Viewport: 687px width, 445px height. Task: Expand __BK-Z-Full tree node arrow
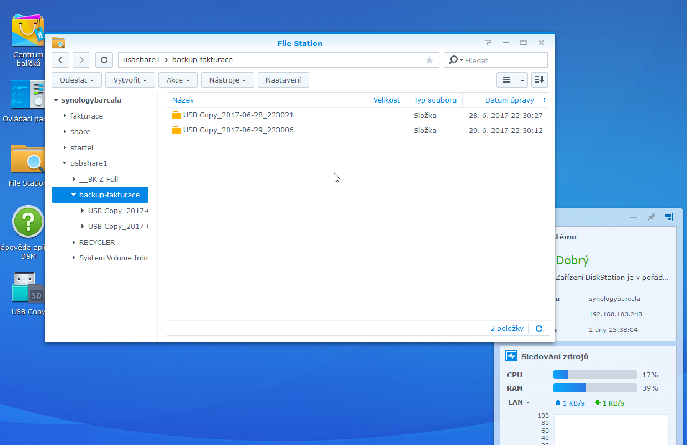74,180
